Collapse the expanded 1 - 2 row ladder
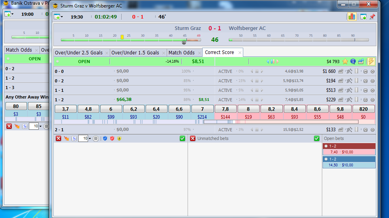 [365, 100]
